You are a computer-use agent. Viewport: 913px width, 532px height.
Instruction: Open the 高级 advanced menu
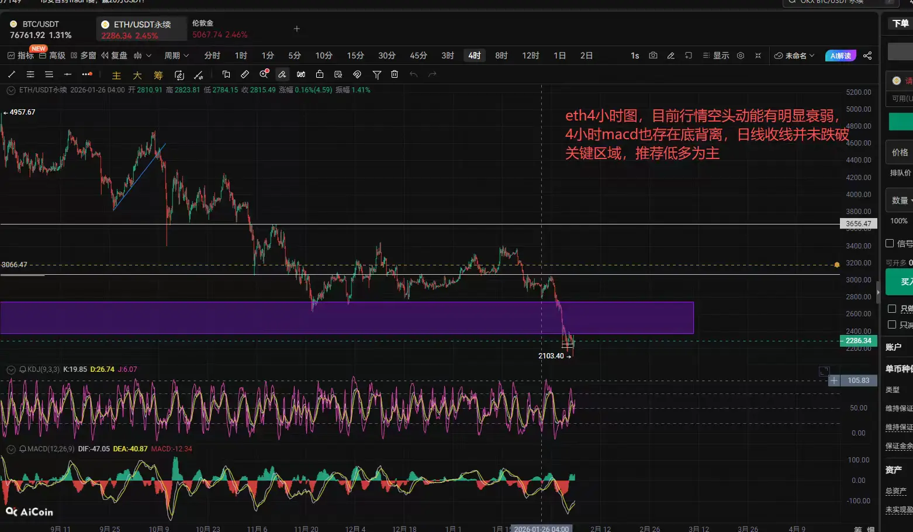tap(52, 56)
